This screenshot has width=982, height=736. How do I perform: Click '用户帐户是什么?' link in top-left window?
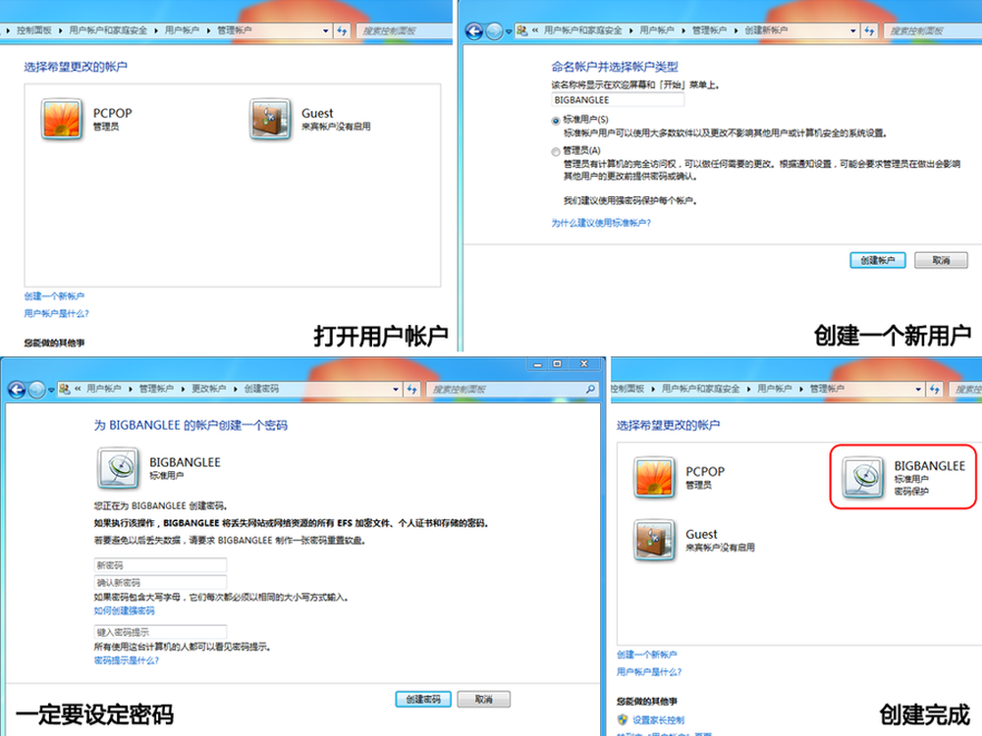[56, 314]
